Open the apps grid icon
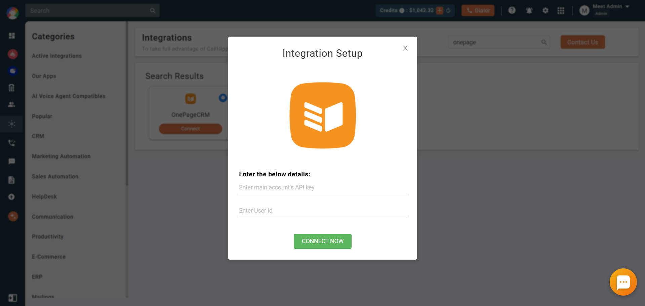Screen dimensions: 645x306 point(561,10)
